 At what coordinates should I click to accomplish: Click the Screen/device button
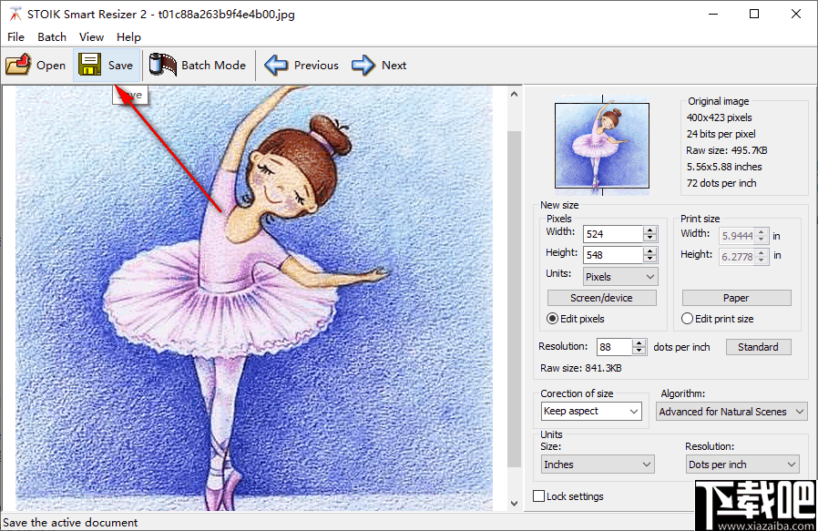click(x=601, y=298)
